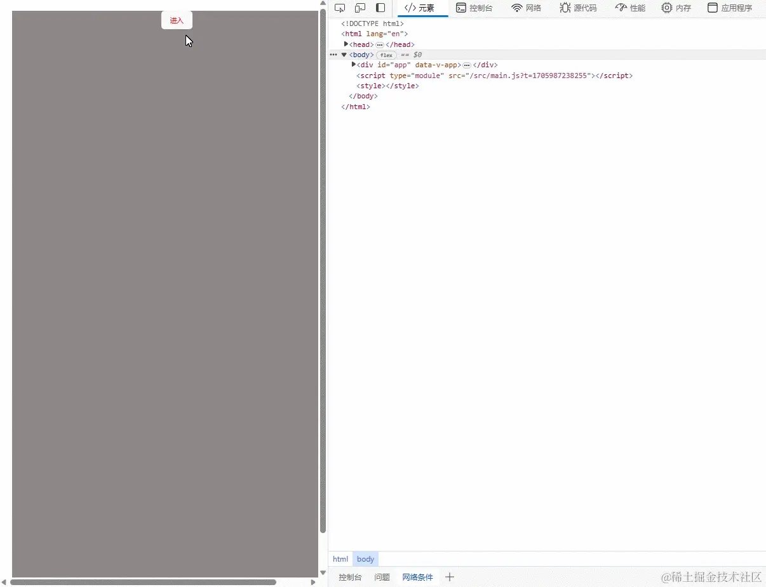Screen dimensions: 766x587
Task: Switch to the 控制台 (Console) tab
Action: pyautogui.click(x=474, y=8)
